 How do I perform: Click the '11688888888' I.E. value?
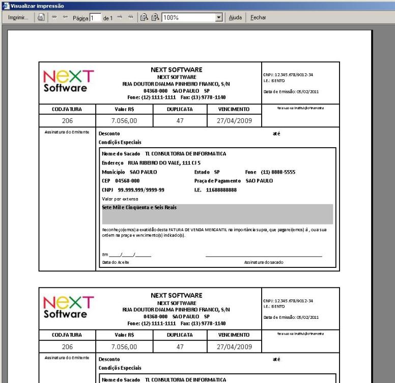click(x=221, y=190)
